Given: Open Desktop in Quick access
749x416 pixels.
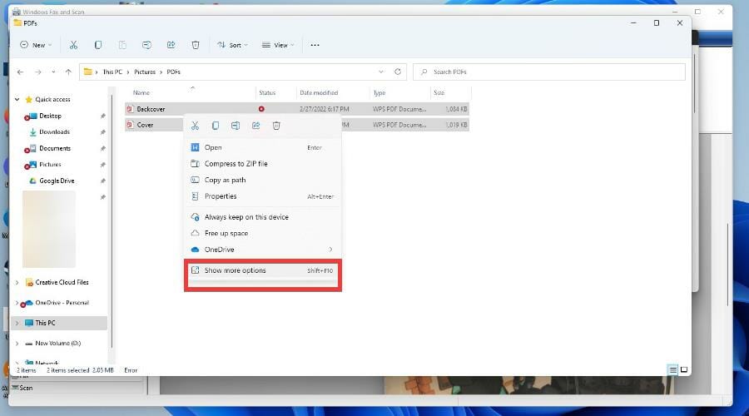Looking at the screenshot, I should coord(50,116).
